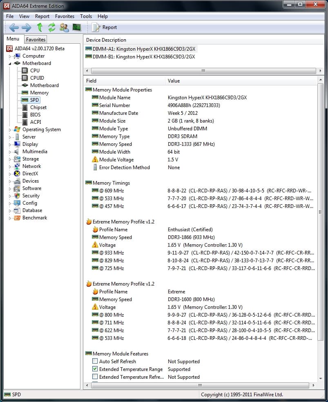The image size is (328, 402).
Task: Click the bottom horizontal scrollbar thumb
Action: 200,385
